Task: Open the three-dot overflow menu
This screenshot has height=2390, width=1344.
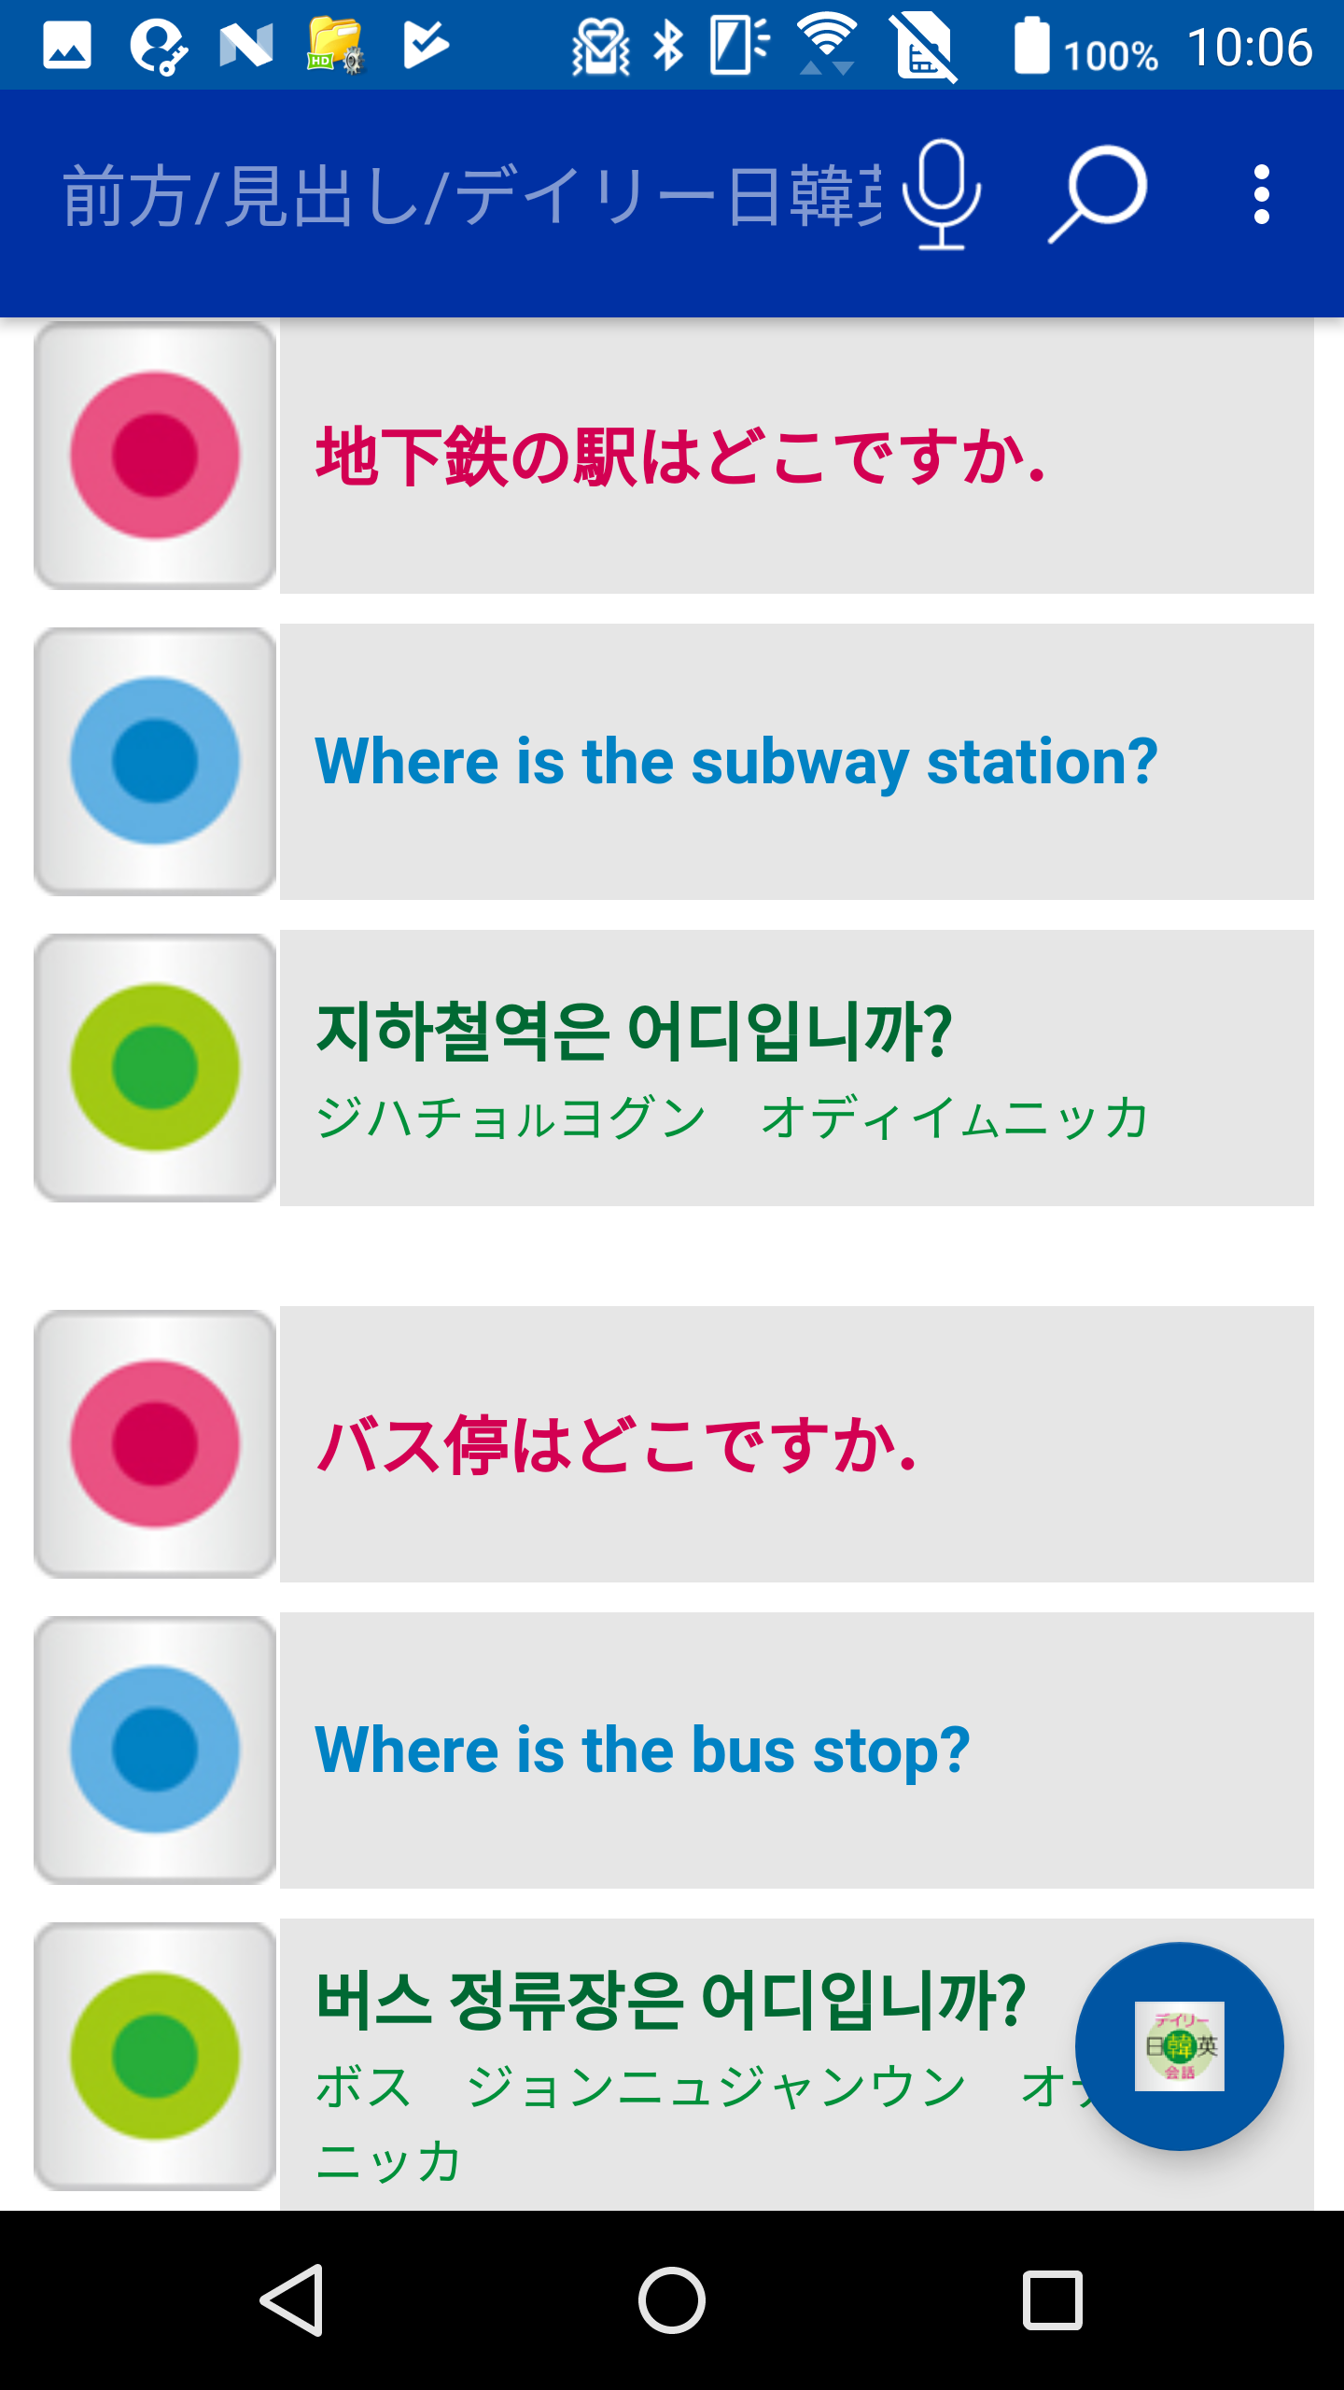Action: point(1261,194)
